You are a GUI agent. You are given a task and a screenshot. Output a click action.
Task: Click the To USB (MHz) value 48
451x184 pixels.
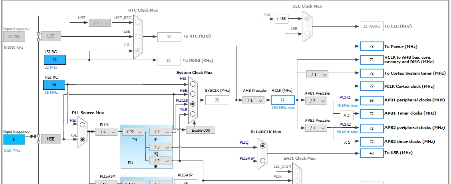pos(372,153)
